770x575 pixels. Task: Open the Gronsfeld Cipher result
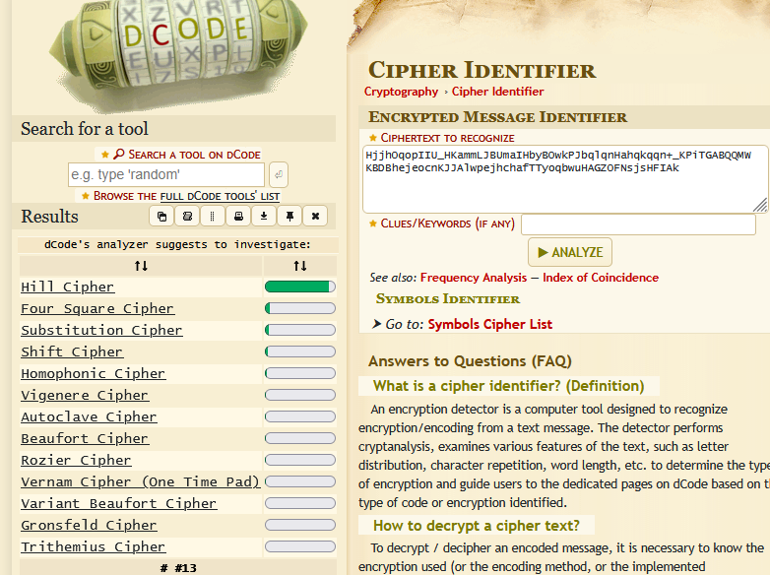tap(89, 525)
